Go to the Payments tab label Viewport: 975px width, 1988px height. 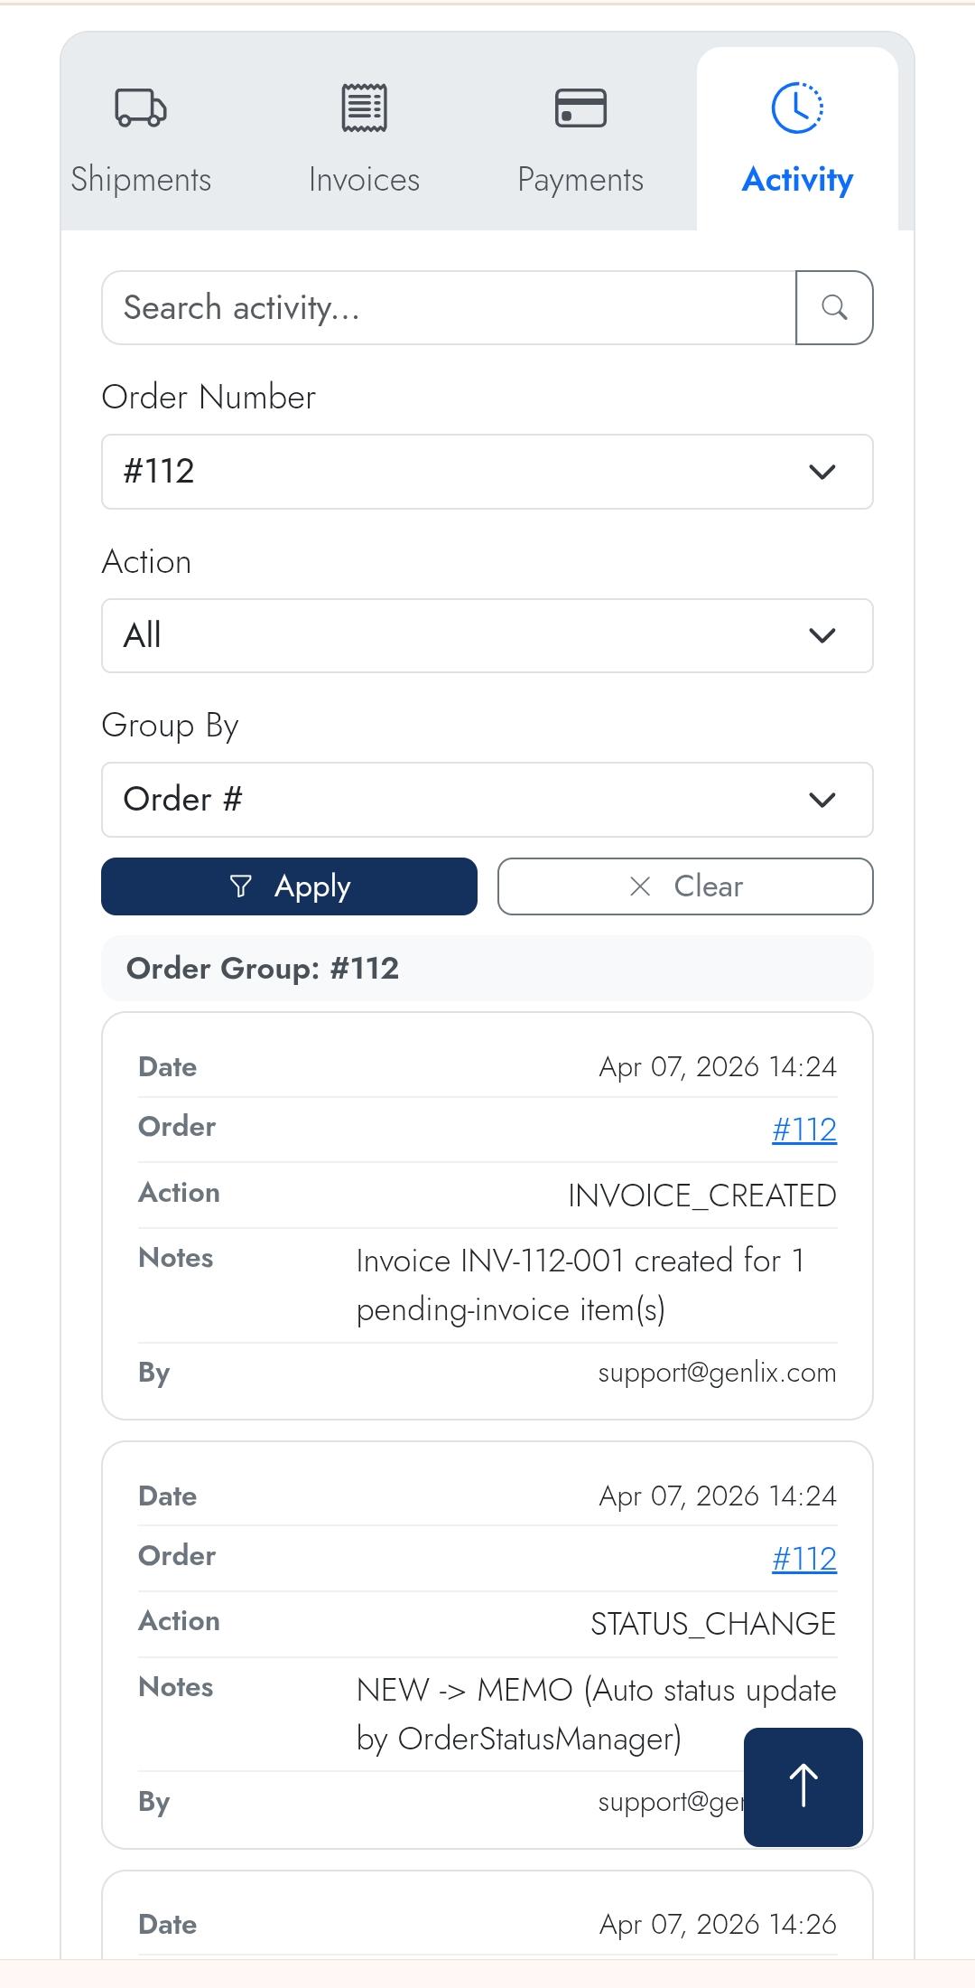click(x=580, y=180)
